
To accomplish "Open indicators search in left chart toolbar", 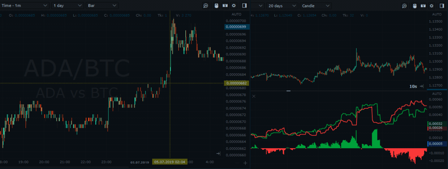I will 206,6.
